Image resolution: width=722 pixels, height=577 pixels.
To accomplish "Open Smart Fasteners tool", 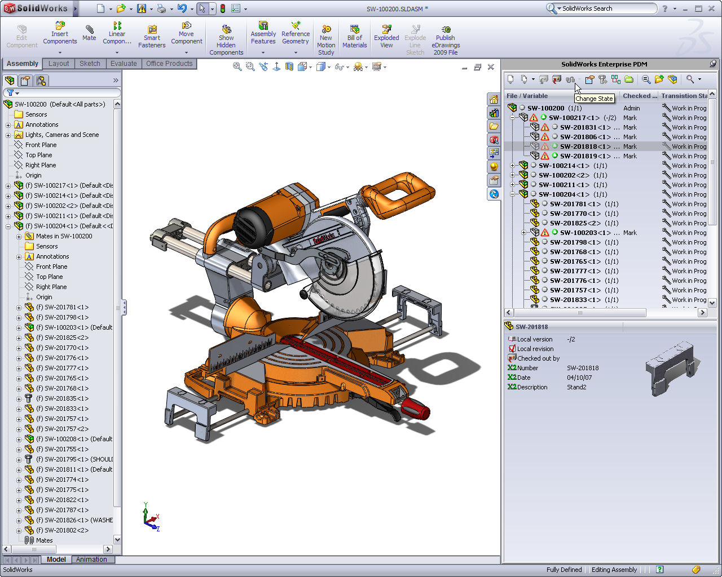I will tap(152, 37).
